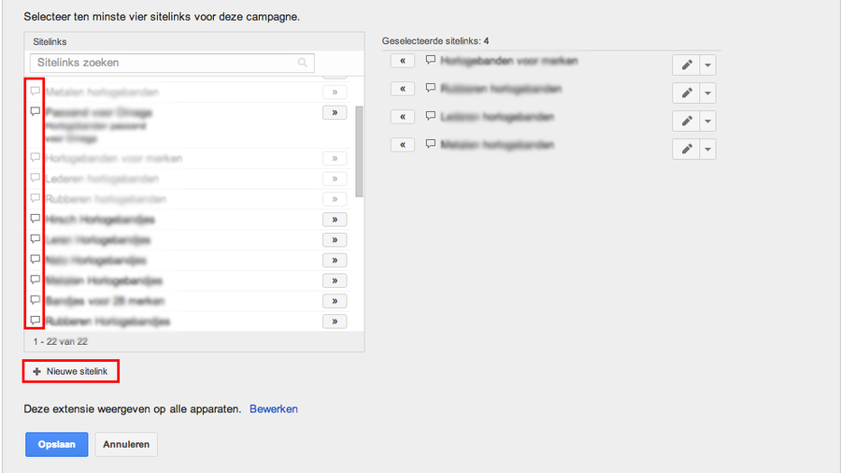Click the magnifier icon in sitelinks search
841x473 pixels.
tap(303, 63)
